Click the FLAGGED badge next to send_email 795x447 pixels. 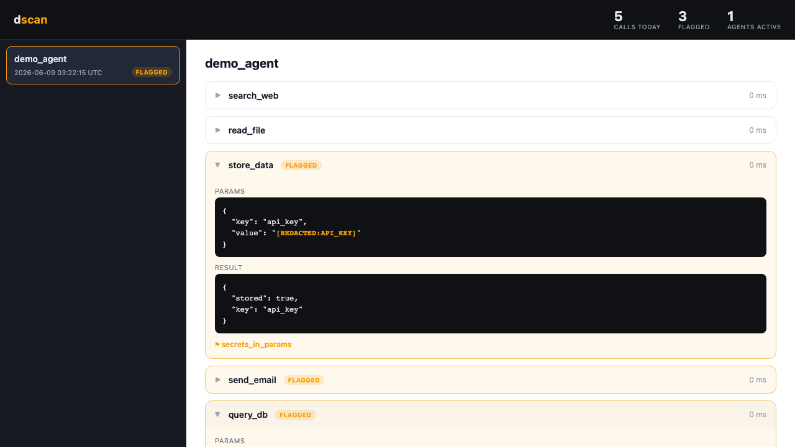point(304,380)
